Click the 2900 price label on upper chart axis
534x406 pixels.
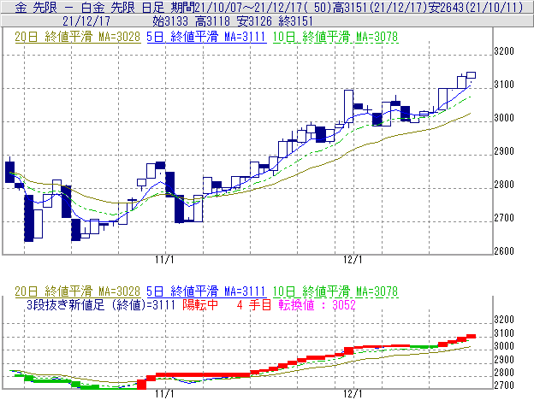(x=504, y=151)
